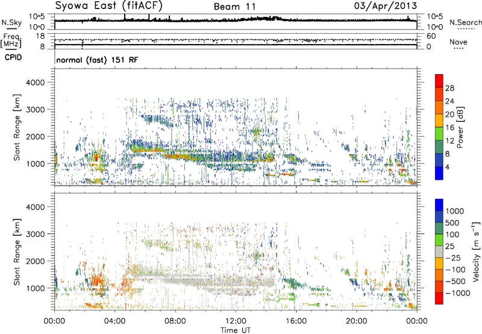Click the 'Power [dB]' colorbar title
Viewport: 482px width, 334px height.
pos(460,127)
